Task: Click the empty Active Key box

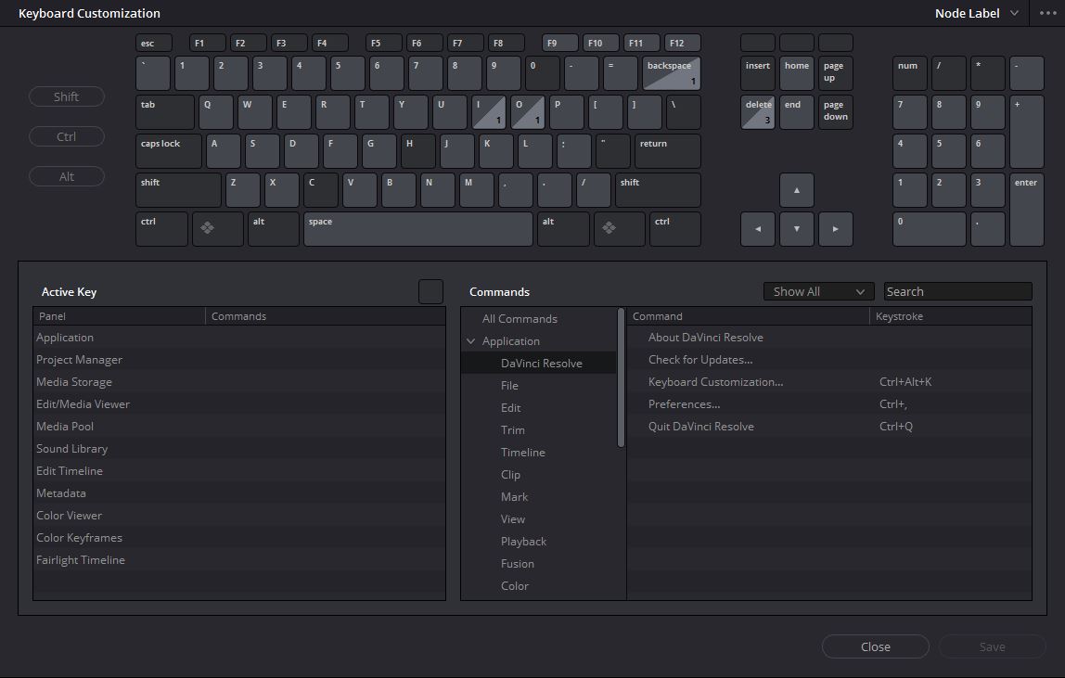Action: click(430, 291)
